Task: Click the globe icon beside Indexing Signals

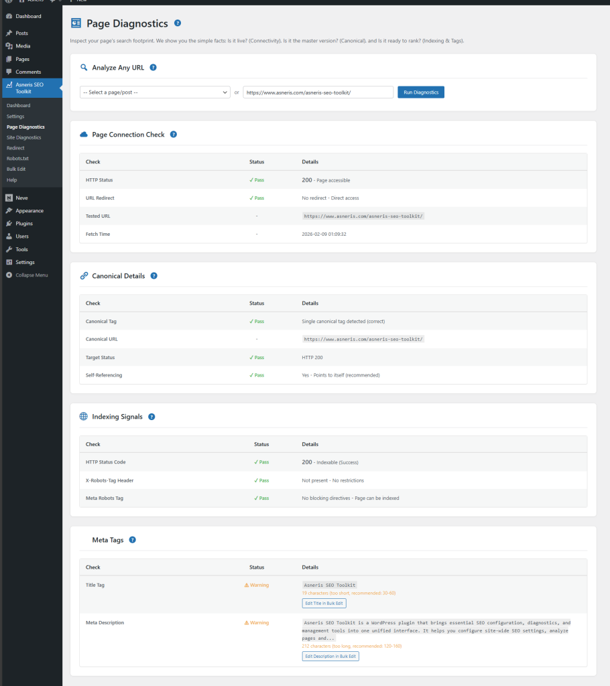Action: point(83,416)
